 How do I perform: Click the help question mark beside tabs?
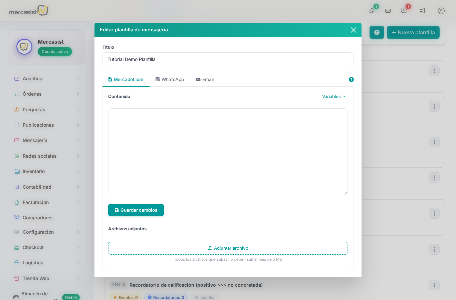351,79
